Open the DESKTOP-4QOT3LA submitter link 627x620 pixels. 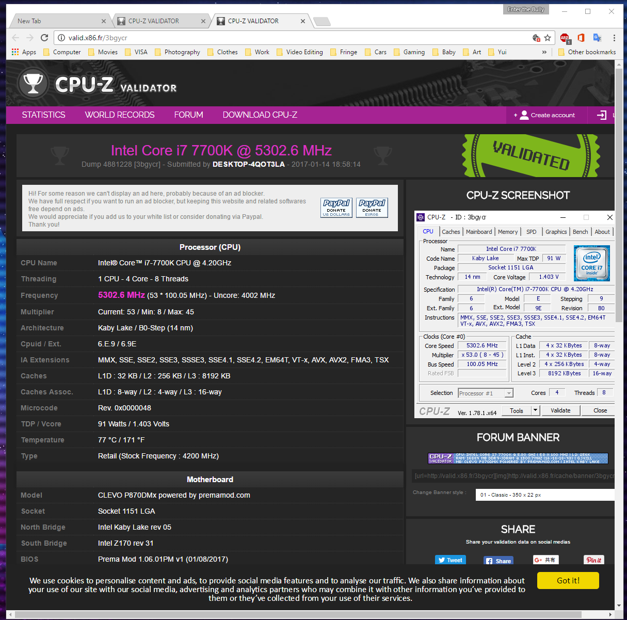pos(249,164)
